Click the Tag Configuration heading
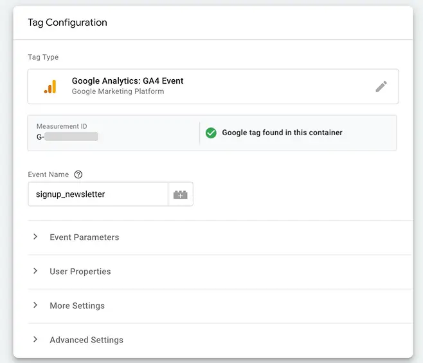 pos(67,23)
